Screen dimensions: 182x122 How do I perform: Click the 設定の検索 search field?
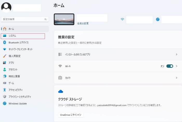(x=25, y=19)
